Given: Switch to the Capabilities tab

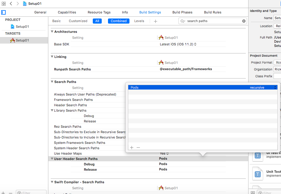Looking at the screenshot, I should click(x=67, y=12).
